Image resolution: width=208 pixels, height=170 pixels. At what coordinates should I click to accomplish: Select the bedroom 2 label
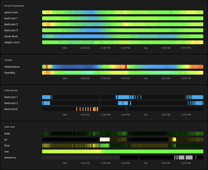[x=11, y=25]
